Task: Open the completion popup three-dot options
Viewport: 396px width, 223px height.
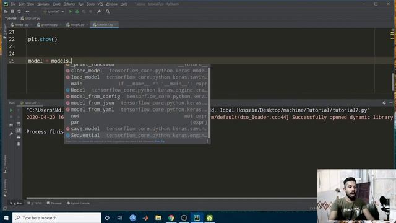Action: coord(207,141)
